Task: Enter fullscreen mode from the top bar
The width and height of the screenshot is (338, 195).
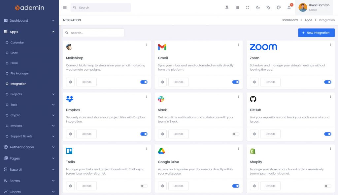Action: (248, 8)
